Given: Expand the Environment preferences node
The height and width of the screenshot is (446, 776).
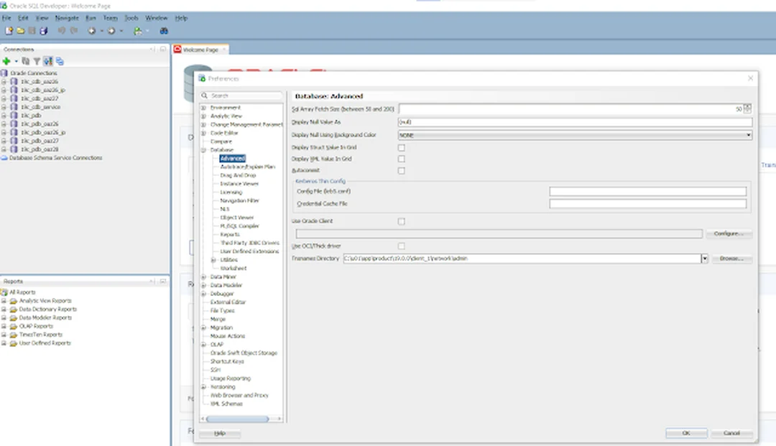Looking at the screenshot, I should (203, 108).
